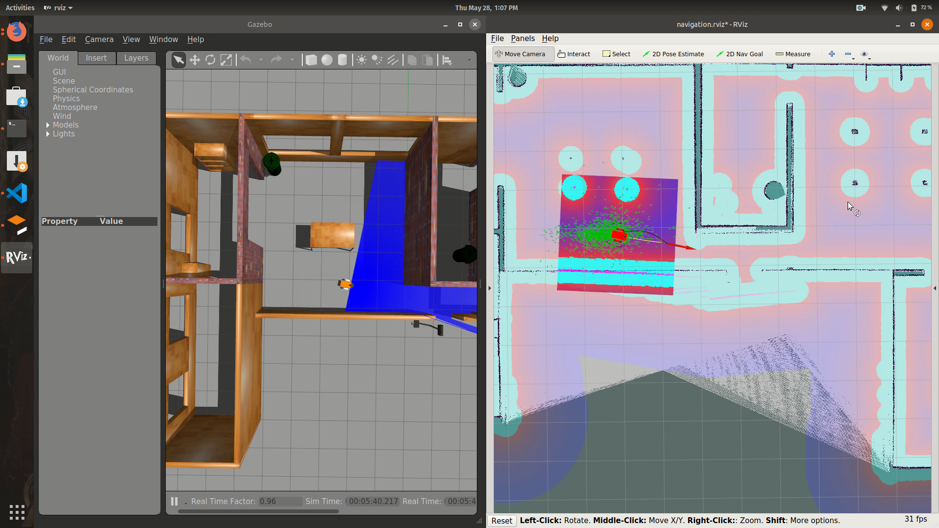This screenshot has width=939, height=528.
Task: Select the Scale mode tool
Action: coord(226,60)
